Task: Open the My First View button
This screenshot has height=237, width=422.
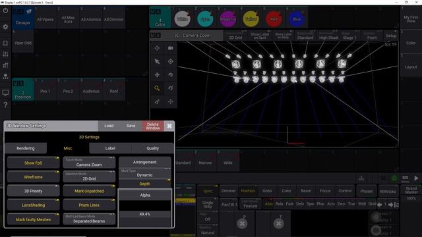Action: pyautogui.click(x=411, y=18)
